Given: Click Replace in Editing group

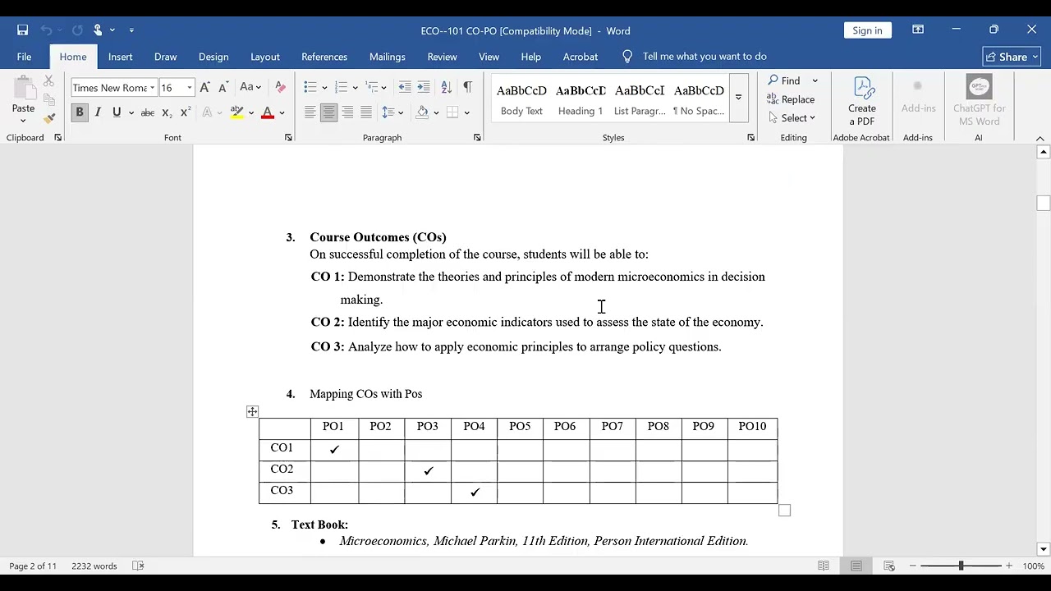Looking at the screenshot, I should [791, 99].
